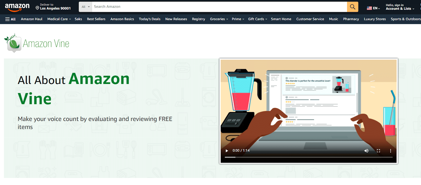This screenshot has height=185, width=421.
Task: Click the delivery location pin icon
Action: pyautogui.click(x=37, y=8)
